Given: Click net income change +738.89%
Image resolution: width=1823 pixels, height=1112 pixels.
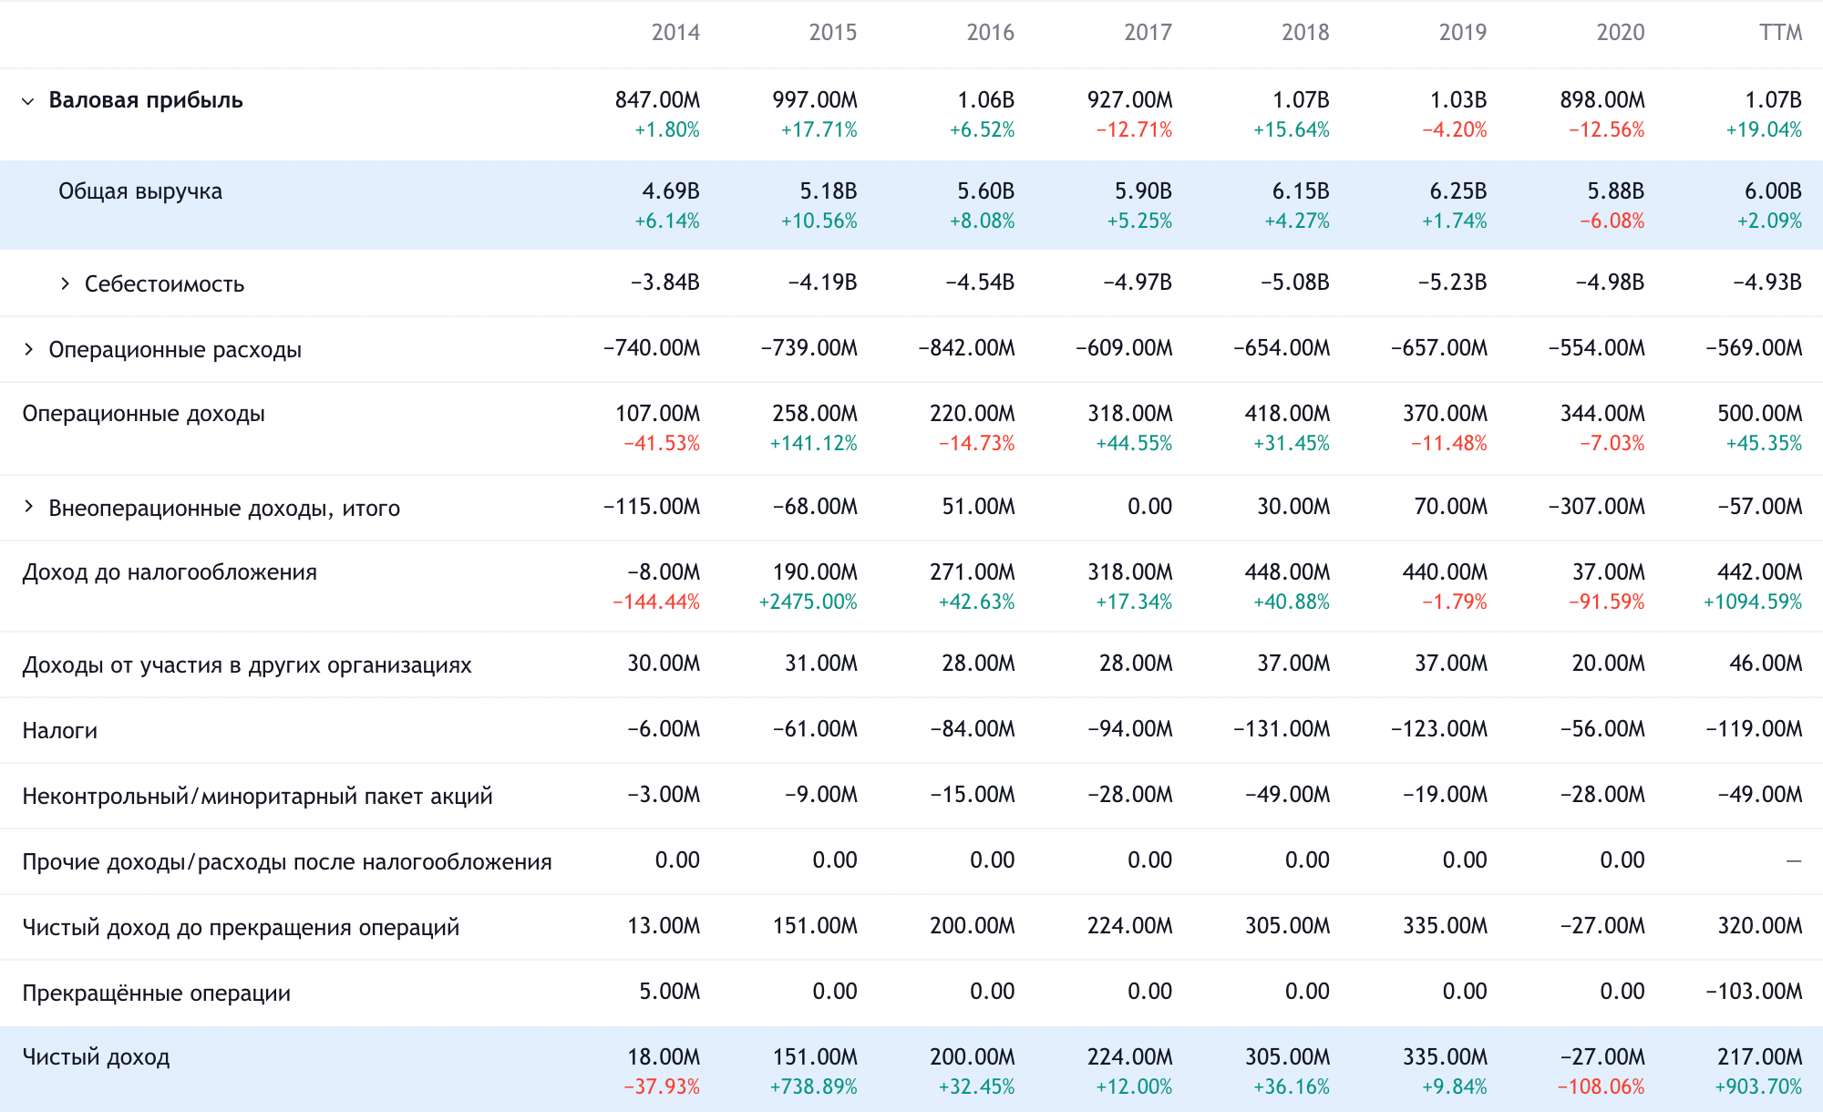Looking at the screenshot, I should [814, 1087].
